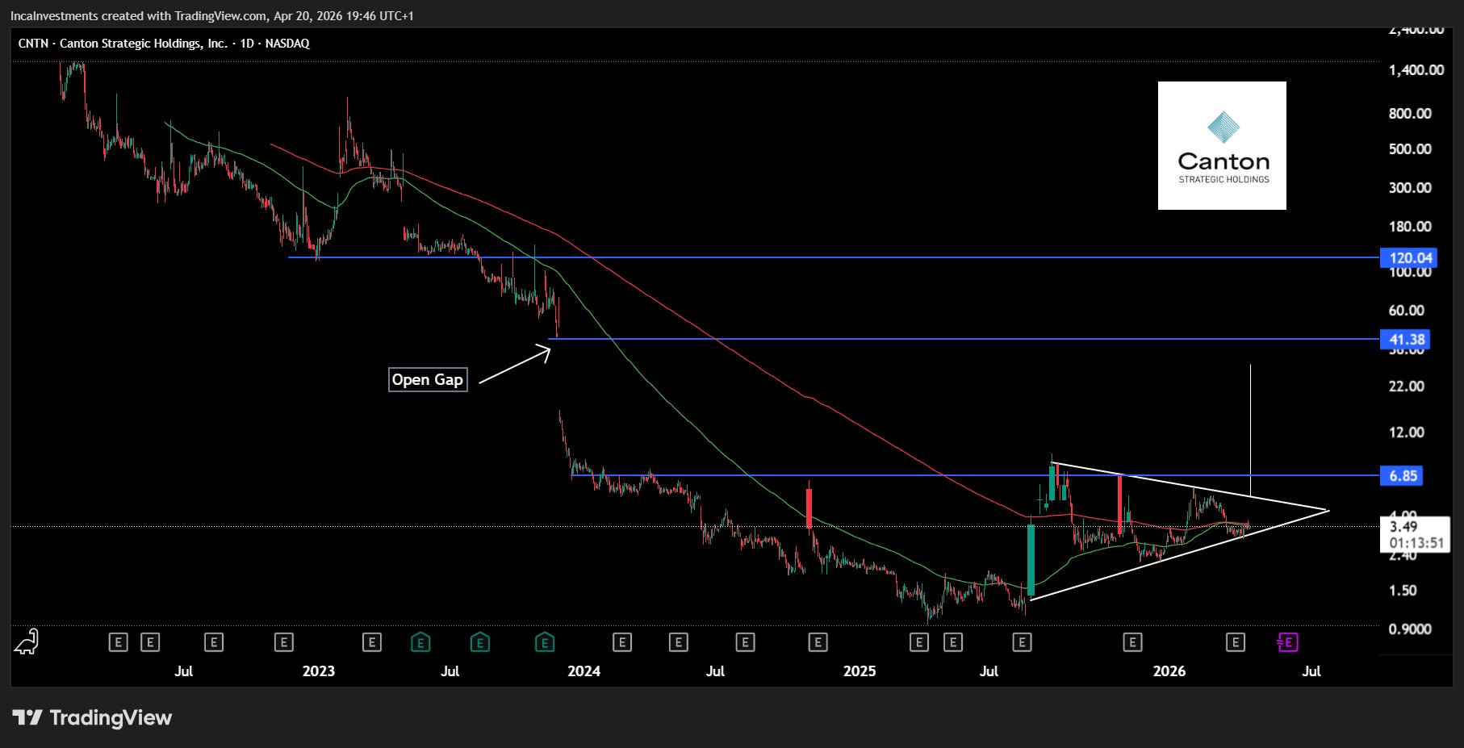This screenshot has height=748, width=1464.
Task: Click the 1.50 price axis value
Action: [1403, 591]
